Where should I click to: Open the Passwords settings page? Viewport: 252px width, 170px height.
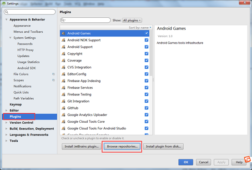pos(25,44)
